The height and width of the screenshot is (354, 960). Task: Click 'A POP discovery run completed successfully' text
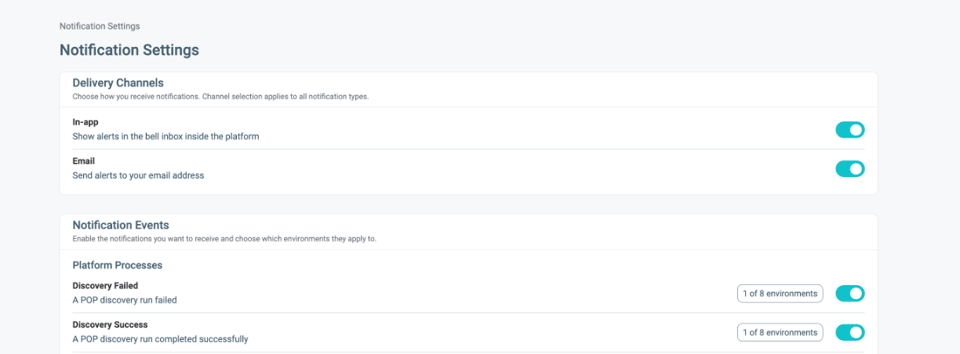(160, 339)
